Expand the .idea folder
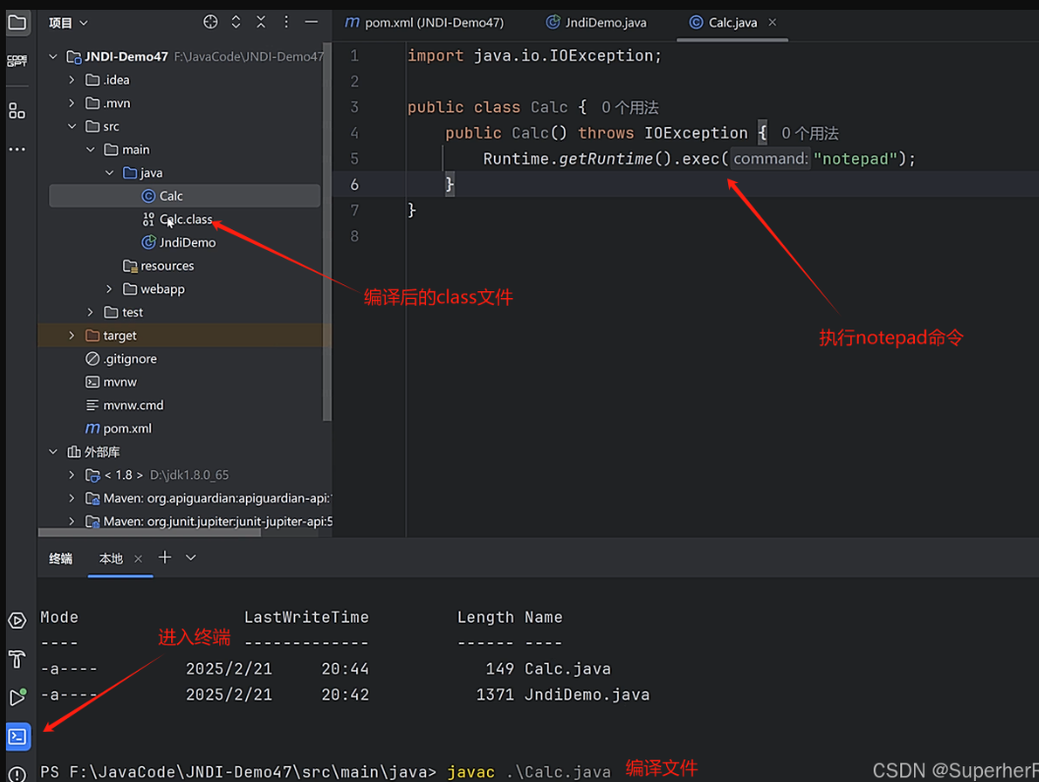Image resolution: width=1039 pixels, height=782 pixels. (72, 81)
